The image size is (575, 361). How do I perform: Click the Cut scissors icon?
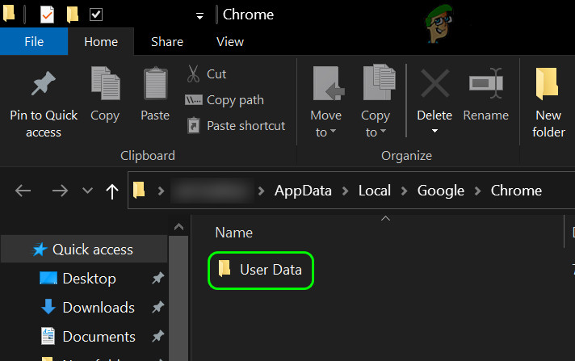pos(194,74)
